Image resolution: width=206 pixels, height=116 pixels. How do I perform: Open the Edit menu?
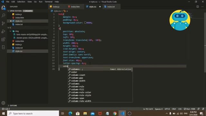(x=13, y=2)
